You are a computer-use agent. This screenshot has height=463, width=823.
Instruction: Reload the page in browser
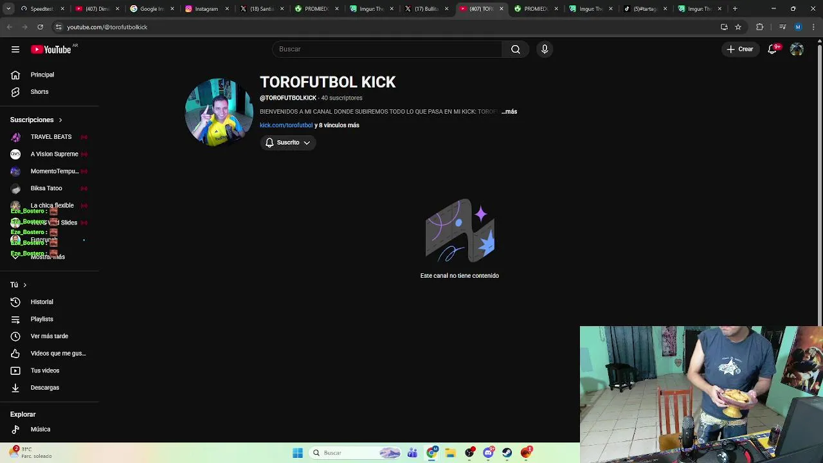40,27
